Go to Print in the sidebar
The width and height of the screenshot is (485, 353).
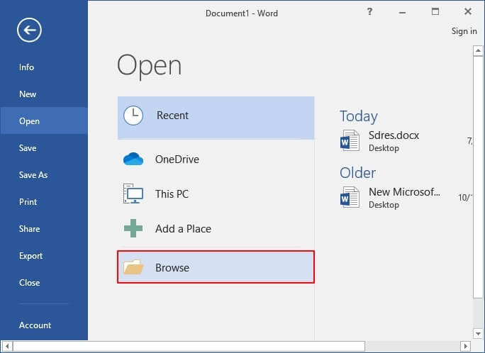pos(28,202)
